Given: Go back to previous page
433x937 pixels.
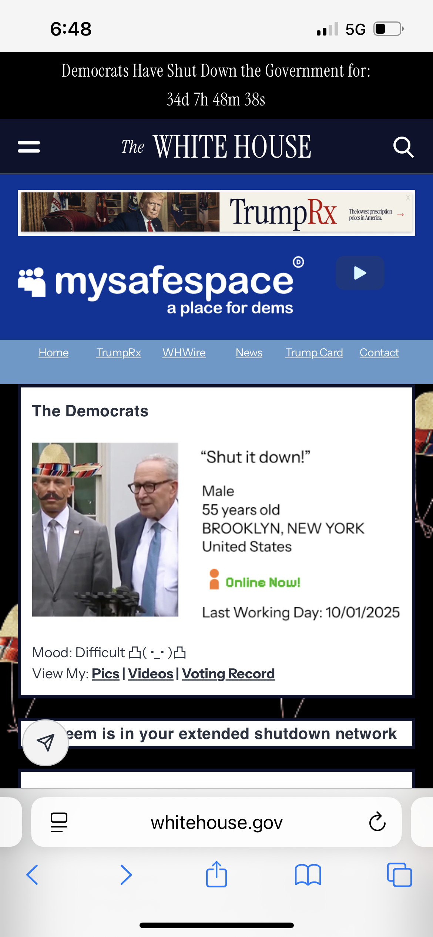Looking at the screenshot, I should point(33,875).
